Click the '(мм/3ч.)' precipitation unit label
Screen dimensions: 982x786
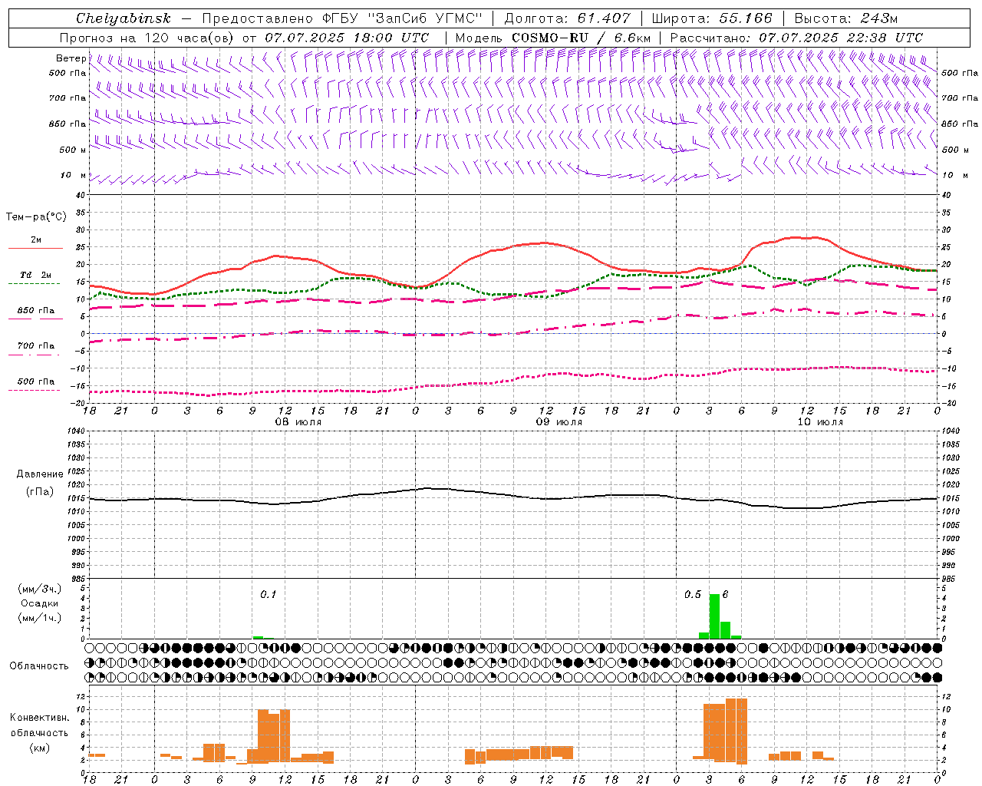pyautogui.click(x=39, y=589)
